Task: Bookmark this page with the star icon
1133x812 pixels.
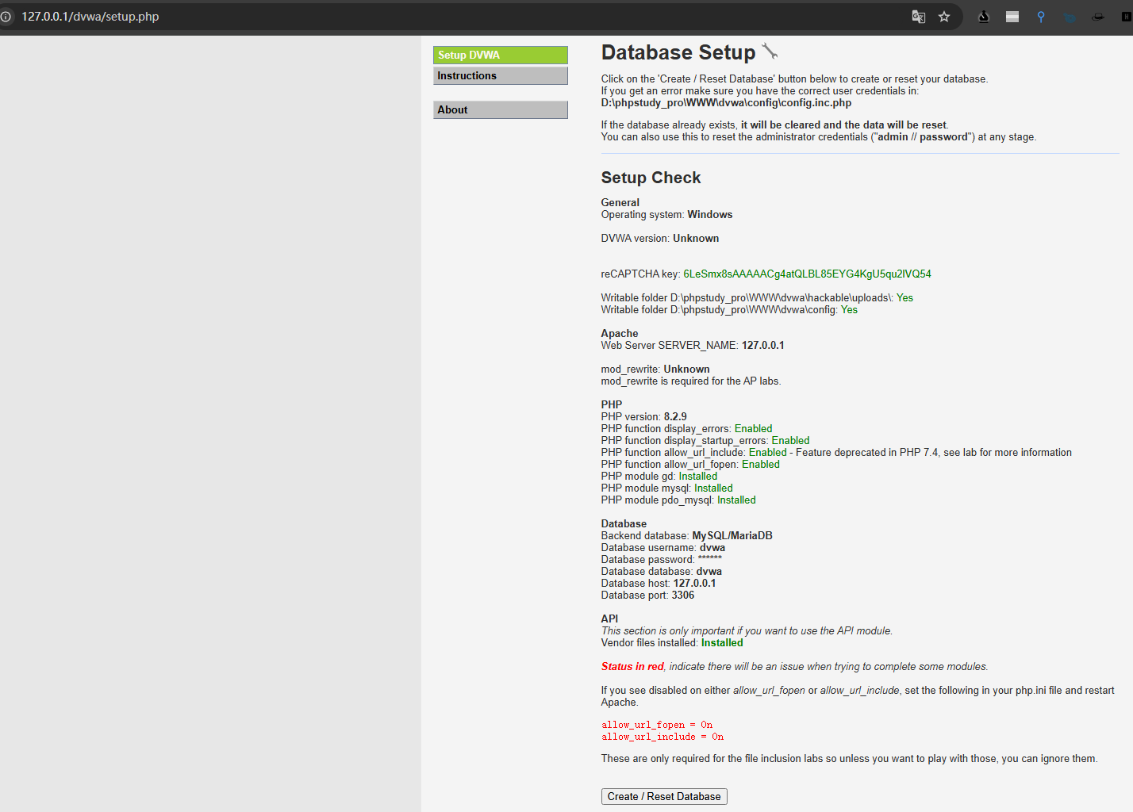Action: tap(944, 17)
